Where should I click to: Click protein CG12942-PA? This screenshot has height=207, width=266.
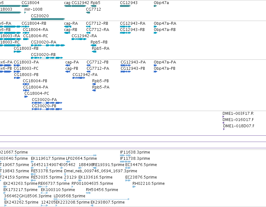click(x=85, y=75)
